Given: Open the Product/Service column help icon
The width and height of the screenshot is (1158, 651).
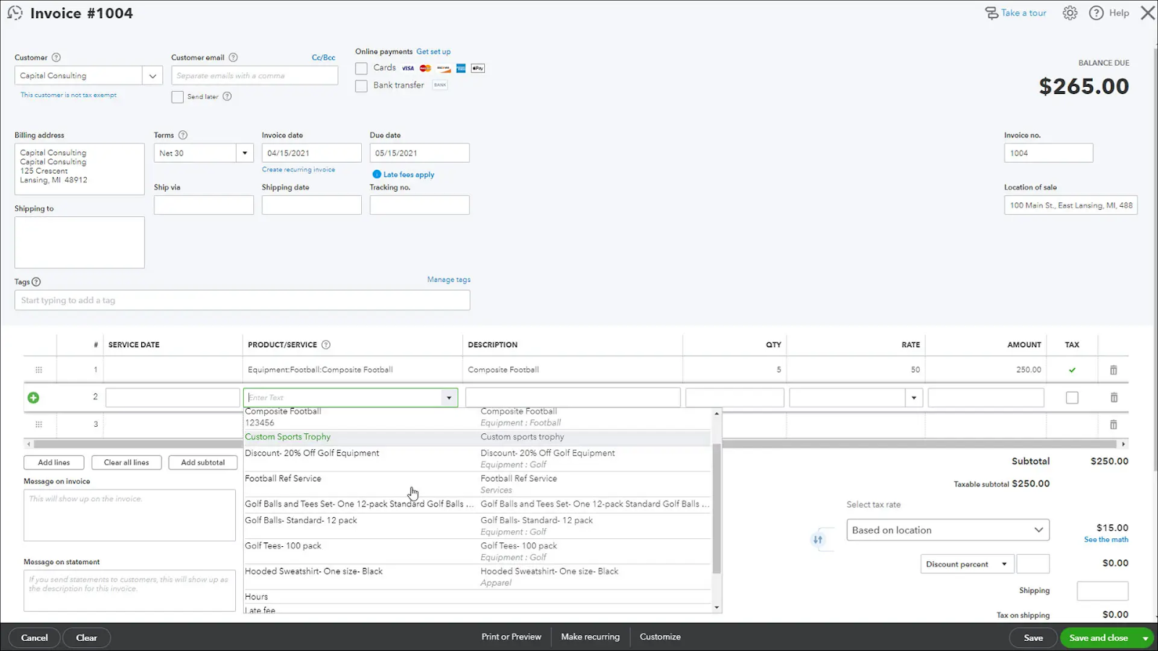Looking at the screenshot, I should (x=325, y=344).
